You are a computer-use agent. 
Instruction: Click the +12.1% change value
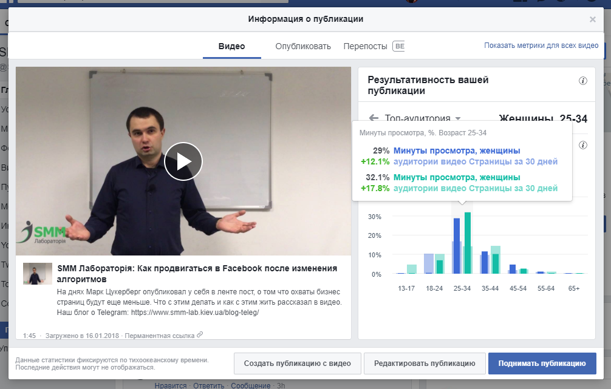coord(375,161)
